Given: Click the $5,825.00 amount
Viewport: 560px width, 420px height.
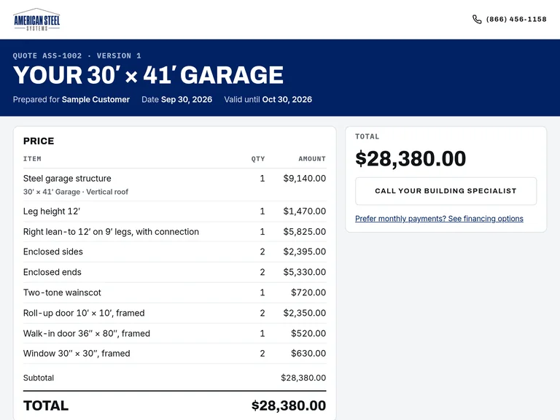Looking at the screenshot, I should [304, 231].
